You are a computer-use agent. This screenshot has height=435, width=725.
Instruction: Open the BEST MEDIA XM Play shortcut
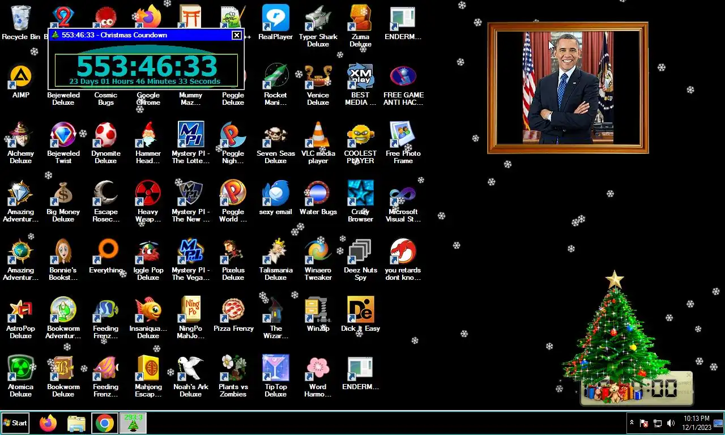[361, 84]
